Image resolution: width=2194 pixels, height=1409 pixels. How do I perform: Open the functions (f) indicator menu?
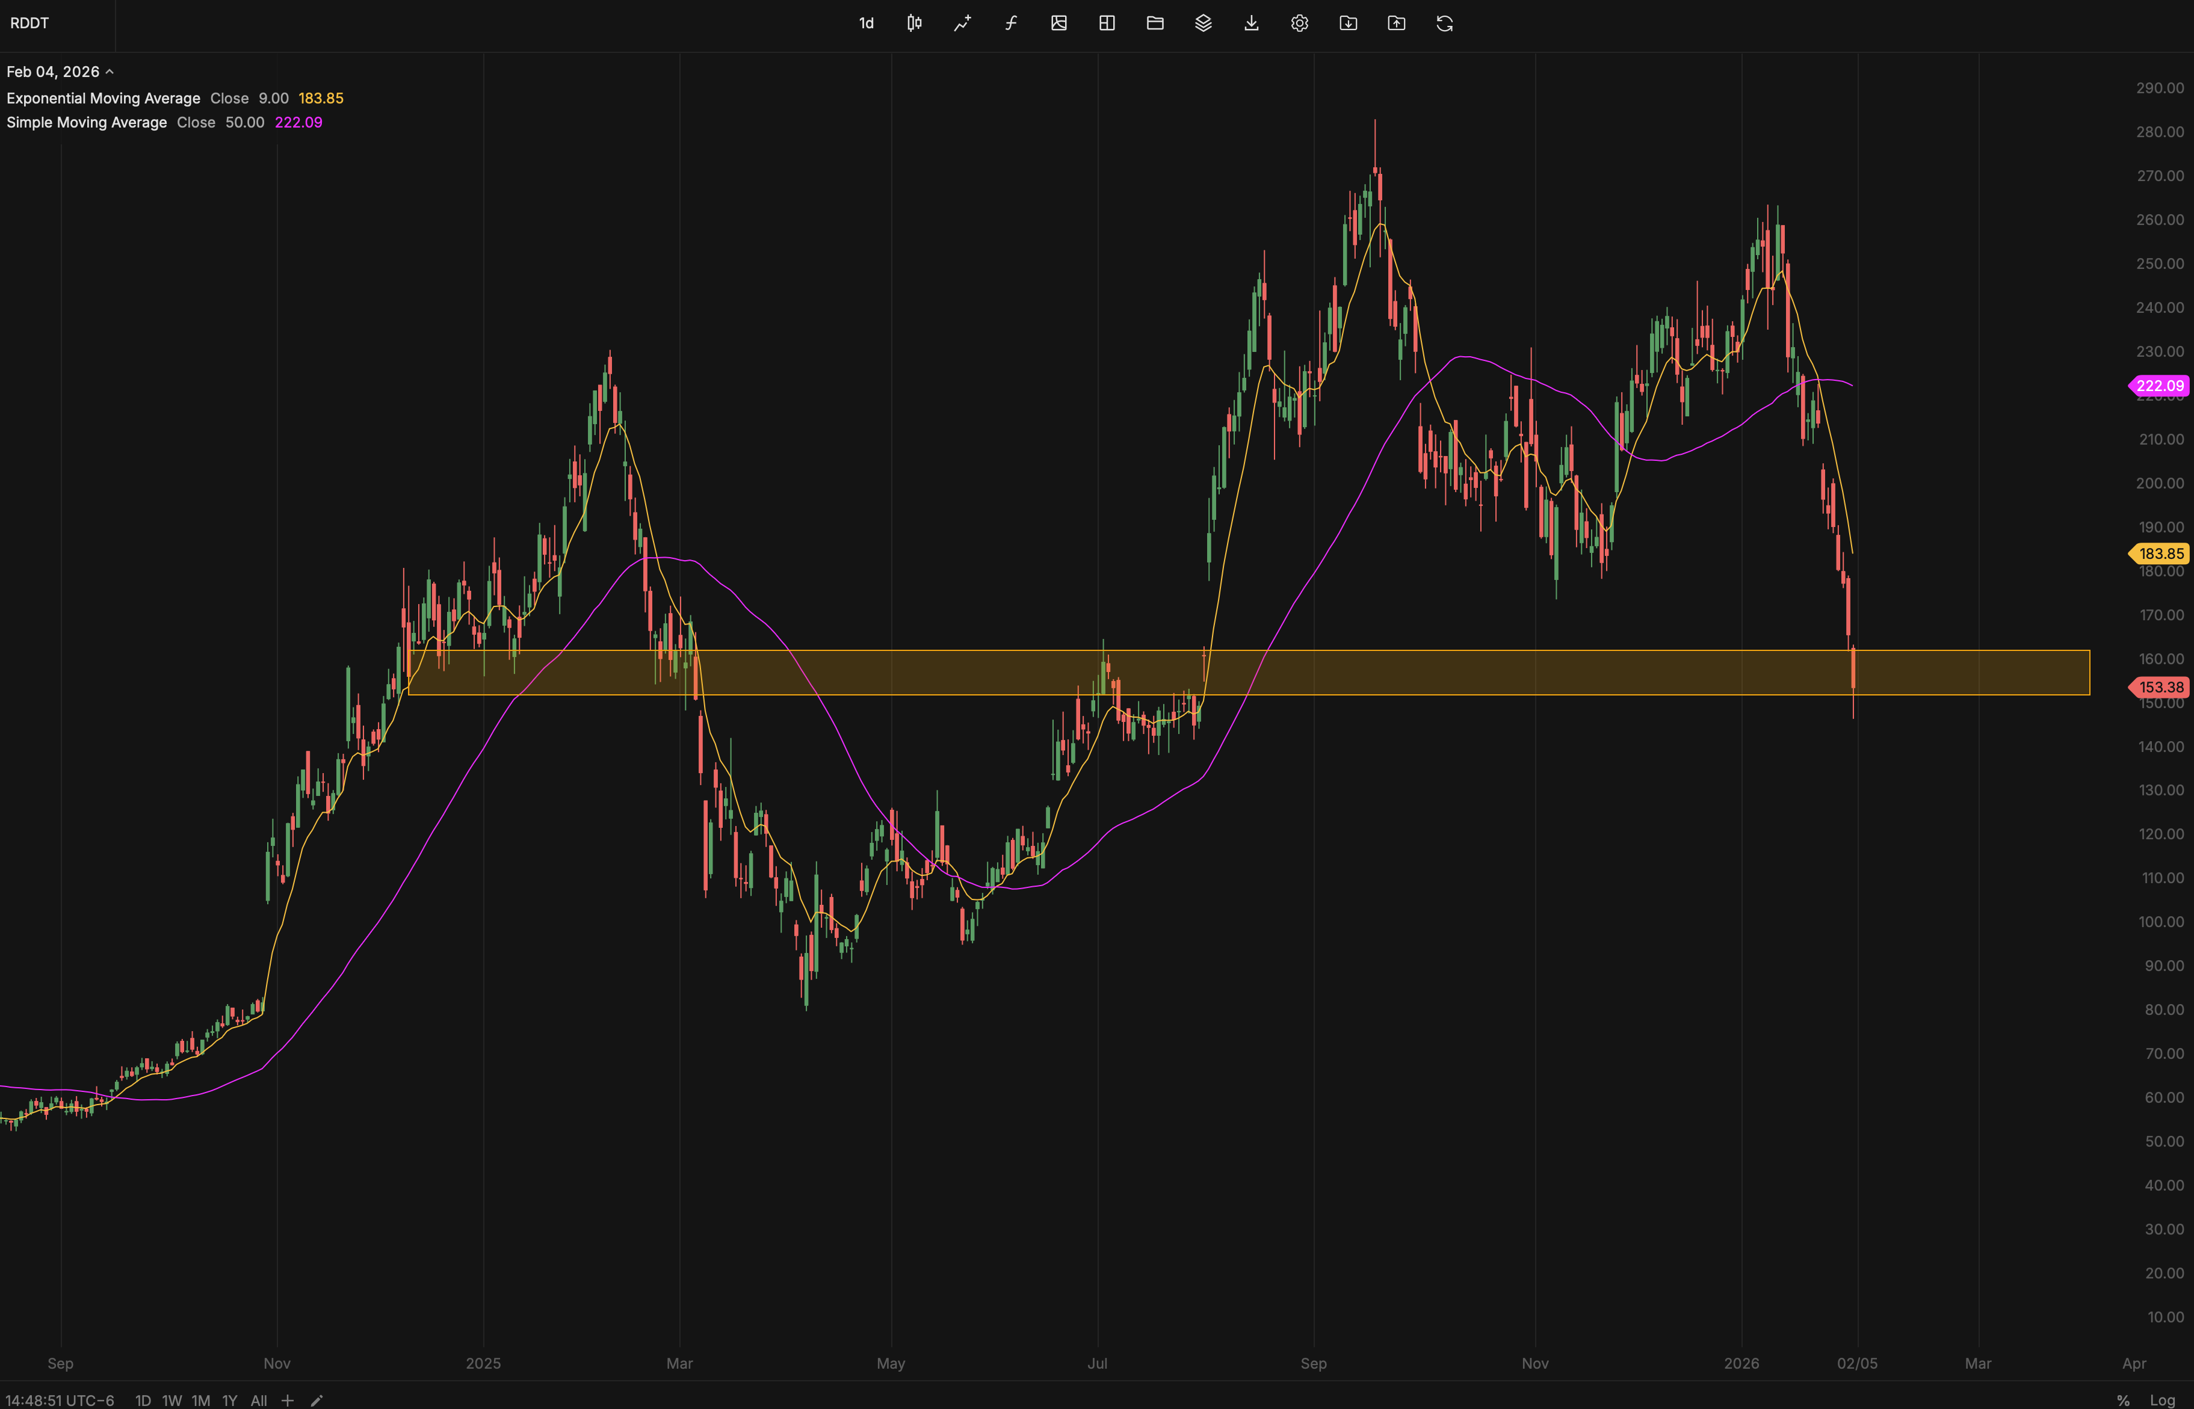[x=1011, y=23]
